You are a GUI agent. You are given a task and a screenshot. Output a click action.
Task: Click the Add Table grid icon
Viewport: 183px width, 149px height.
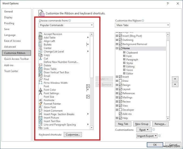[40, 38]
